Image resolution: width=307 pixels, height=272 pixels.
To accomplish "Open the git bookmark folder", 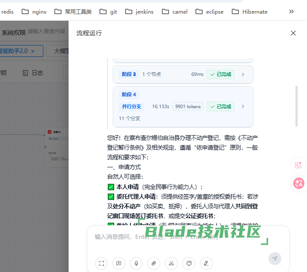I will pyautogui.click(x=108, y=12).
